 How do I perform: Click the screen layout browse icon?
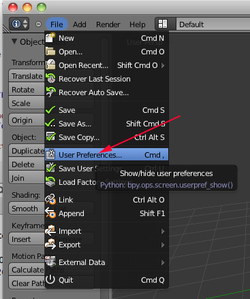(163, 24)
